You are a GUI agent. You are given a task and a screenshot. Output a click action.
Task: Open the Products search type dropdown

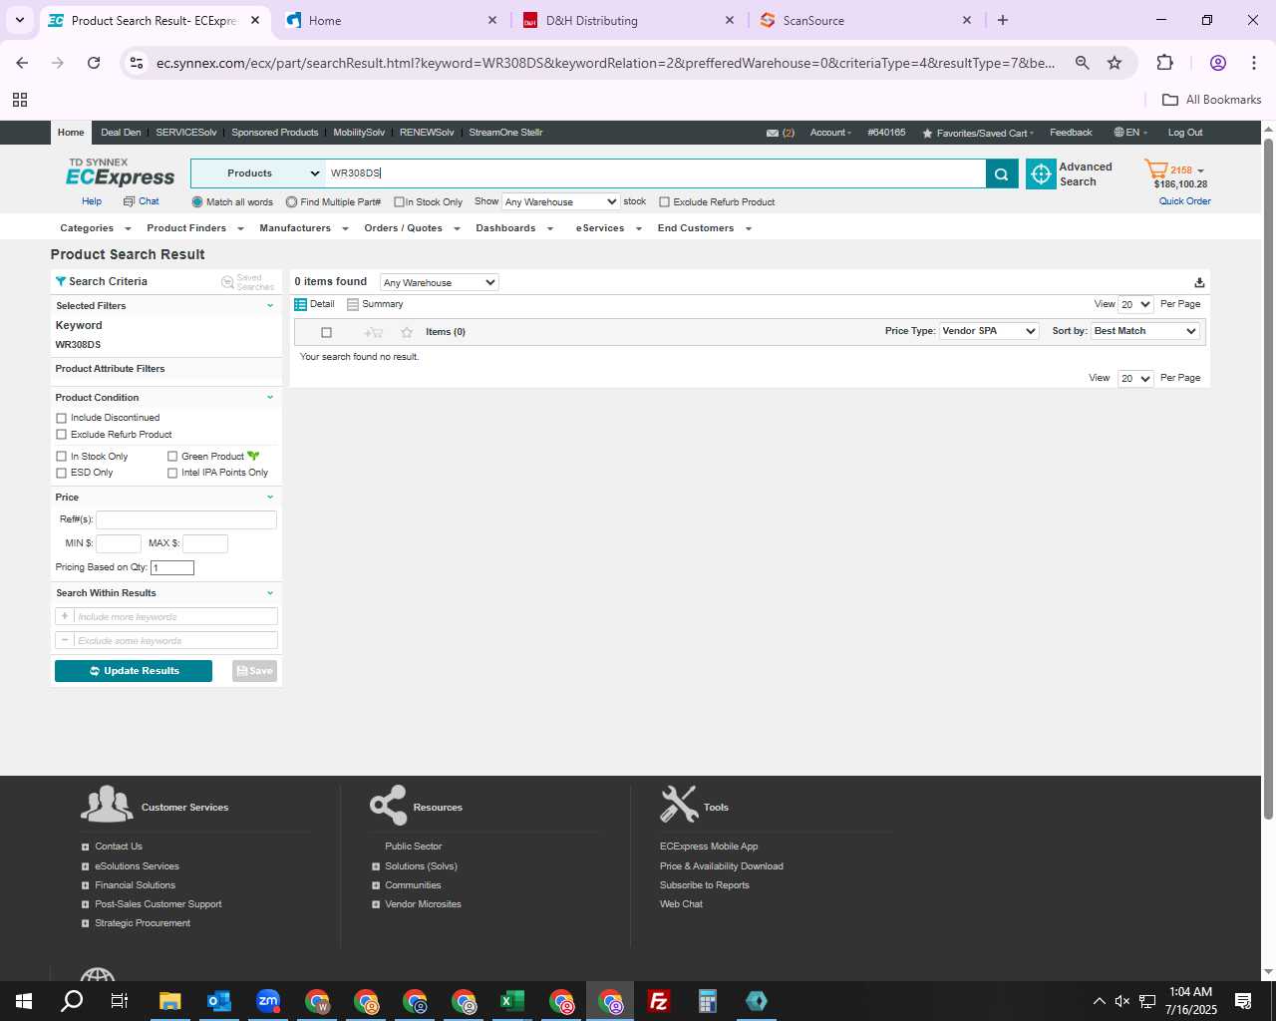coord(258,173)
